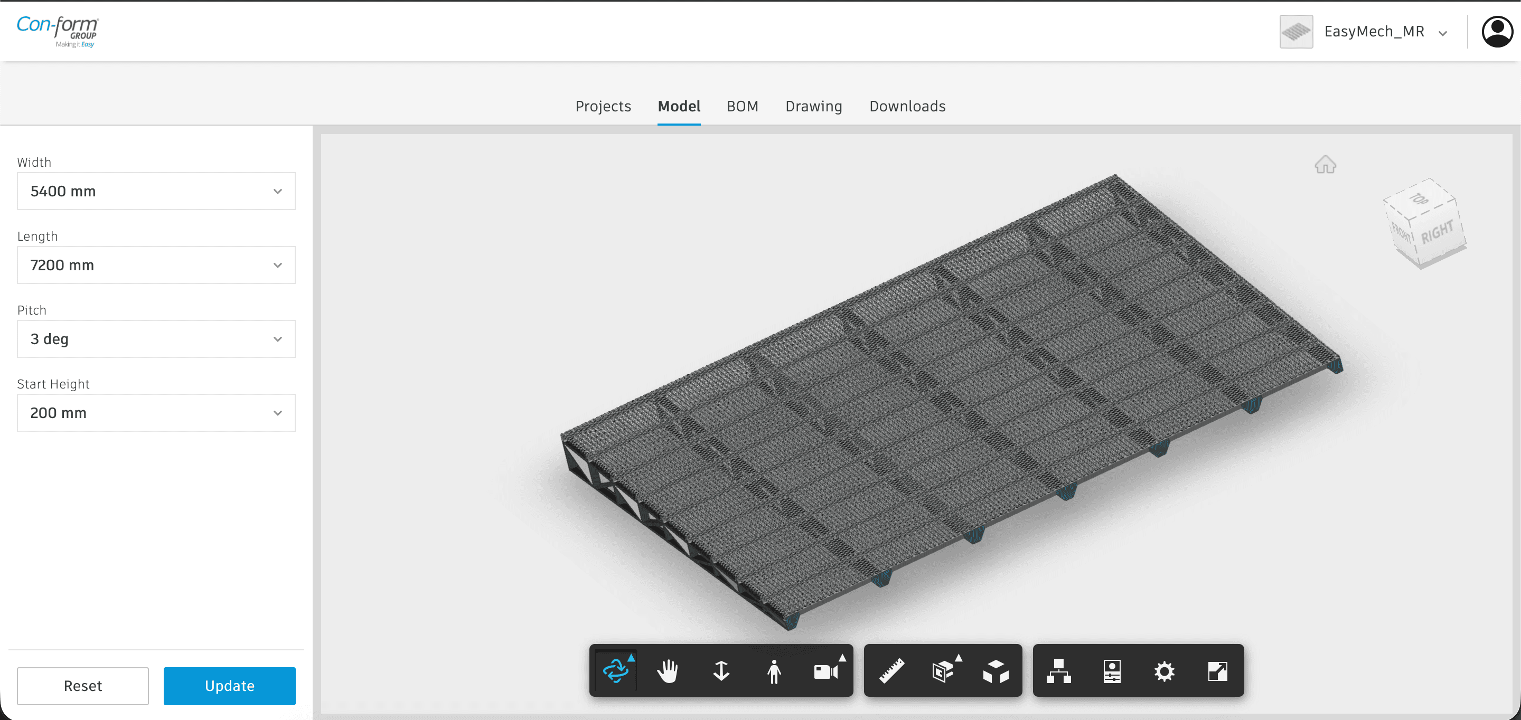Go to the Projects tab
Image resolution: width=1521 pixels, height=720 pixels.
pos(603,106)
